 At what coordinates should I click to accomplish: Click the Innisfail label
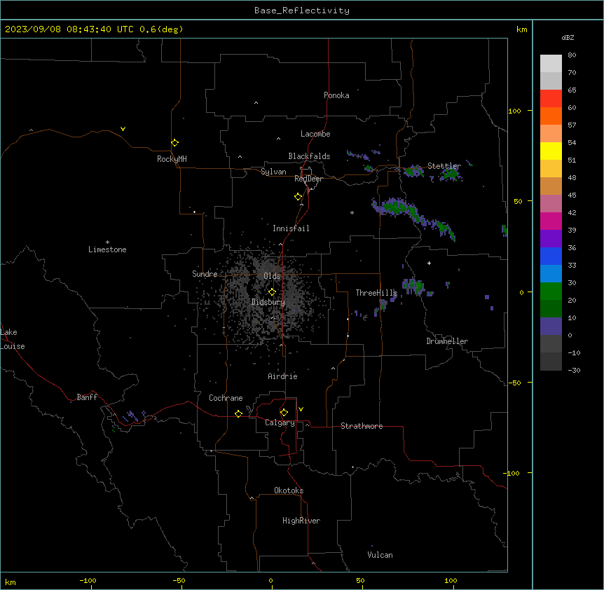(291, 228)
